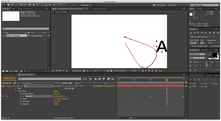Toggle the Position stopwatch
The height and width of the screenshot is (121, 221).
click(x=21, y=96)
